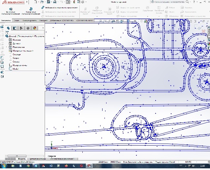Click the Model sketch in feature tree
The width and height of the screenshot is (210, 170).
click(x=16, y=69)
